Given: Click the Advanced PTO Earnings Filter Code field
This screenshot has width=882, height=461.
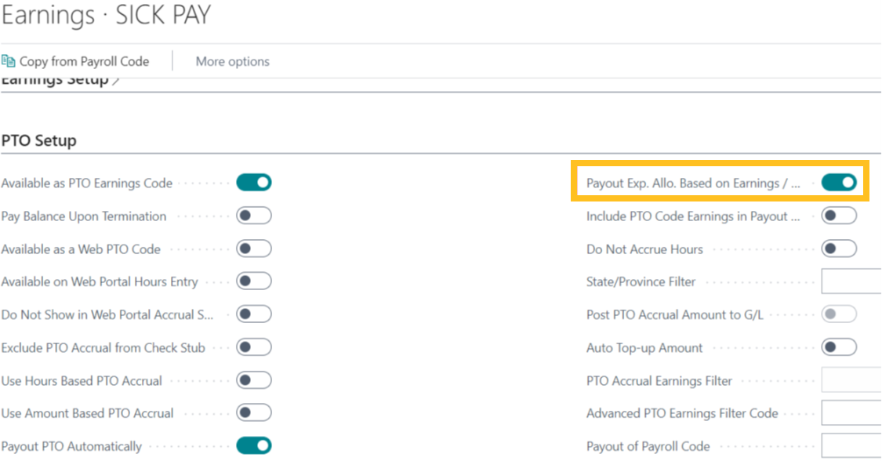Looking at the screenshot, I should coord(851,413).
